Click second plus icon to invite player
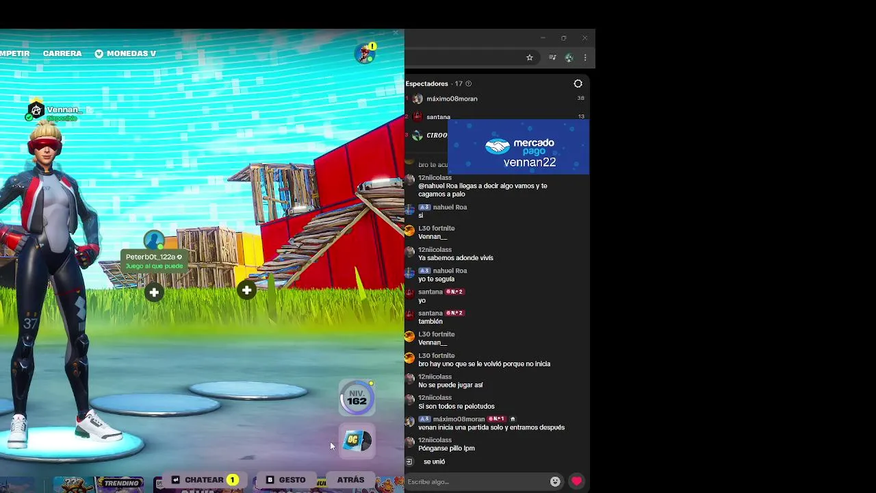This screenshot has height=493, width=876. 246,290
